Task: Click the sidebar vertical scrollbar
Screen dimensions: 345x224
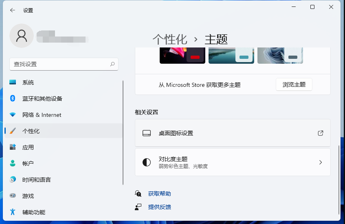Action: coord(123,133)
